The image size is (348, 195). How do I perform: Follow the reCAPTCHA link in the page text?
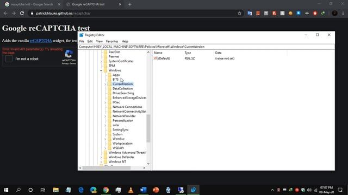[x=41, y=41]
